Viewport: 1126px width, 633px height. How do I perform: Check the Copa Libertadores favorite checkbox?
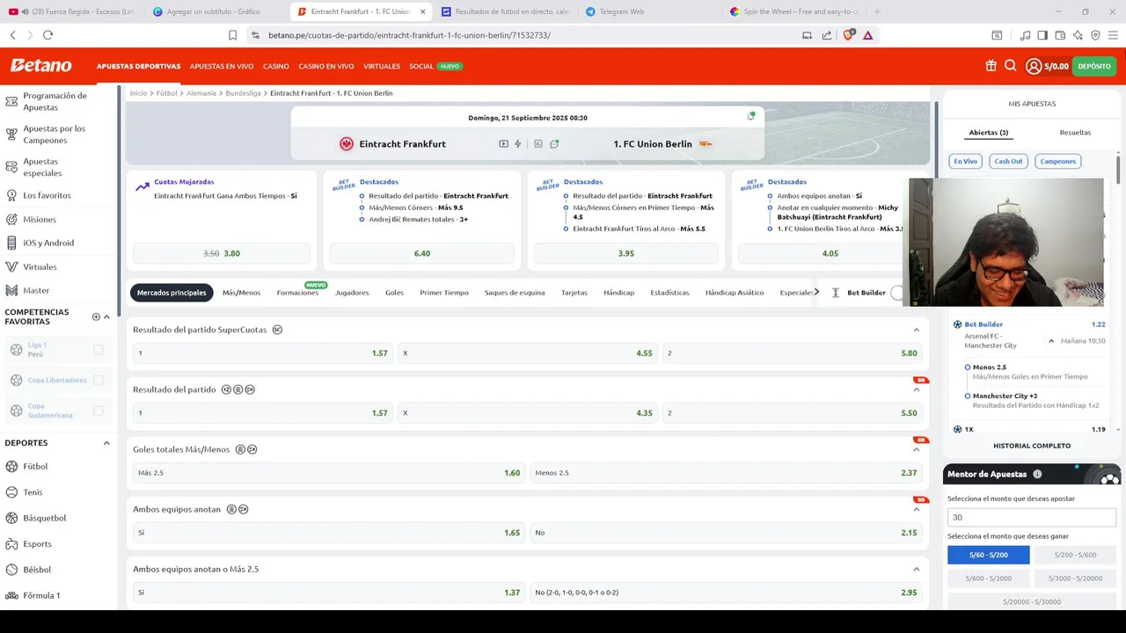click(x=99, y=380)
